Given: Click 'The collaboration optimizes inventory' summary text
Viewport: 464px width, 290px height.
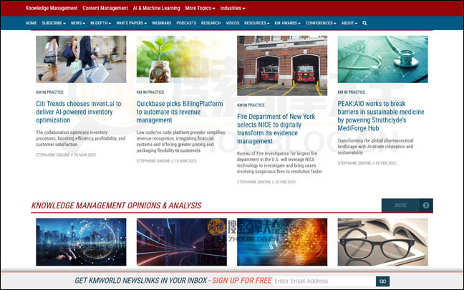Looking at the screenshot, I should (81, 138).
